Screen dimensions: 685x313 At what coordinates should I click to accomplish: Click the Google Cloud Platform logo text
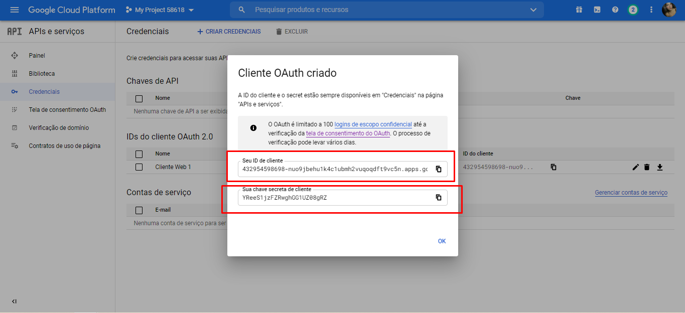pos(72,10)
